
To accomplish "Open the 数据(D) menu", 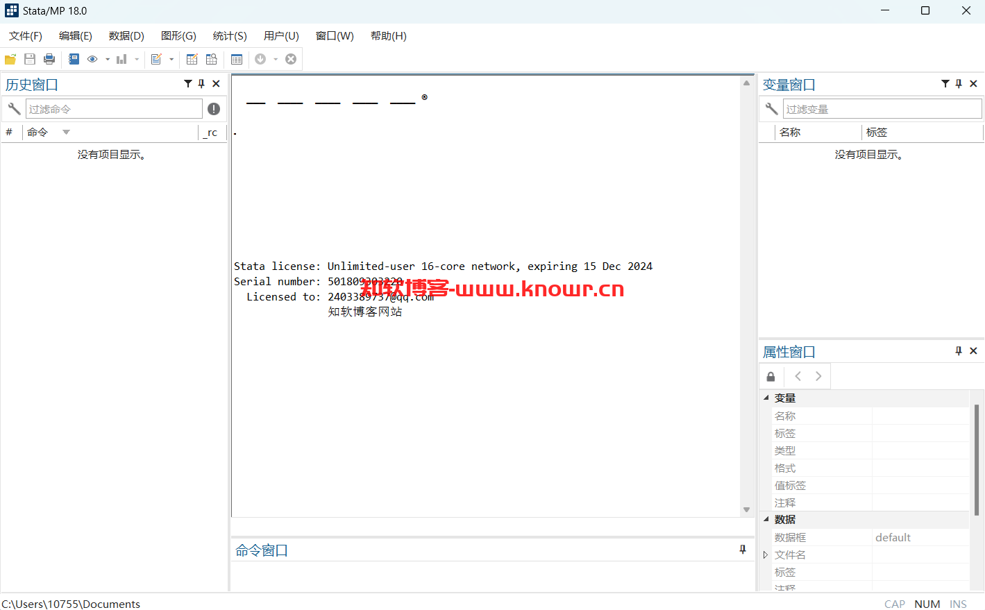I will 126,36.
